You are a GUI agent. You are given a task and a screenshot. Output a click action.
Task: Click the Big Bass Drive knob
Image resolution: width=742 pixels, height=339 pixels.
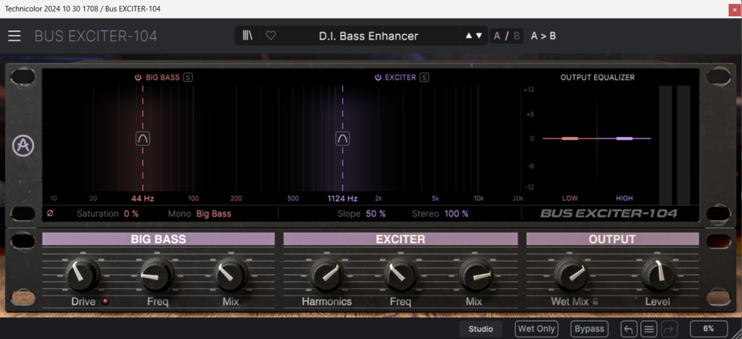pyautogui.click(x=83, y=275)
